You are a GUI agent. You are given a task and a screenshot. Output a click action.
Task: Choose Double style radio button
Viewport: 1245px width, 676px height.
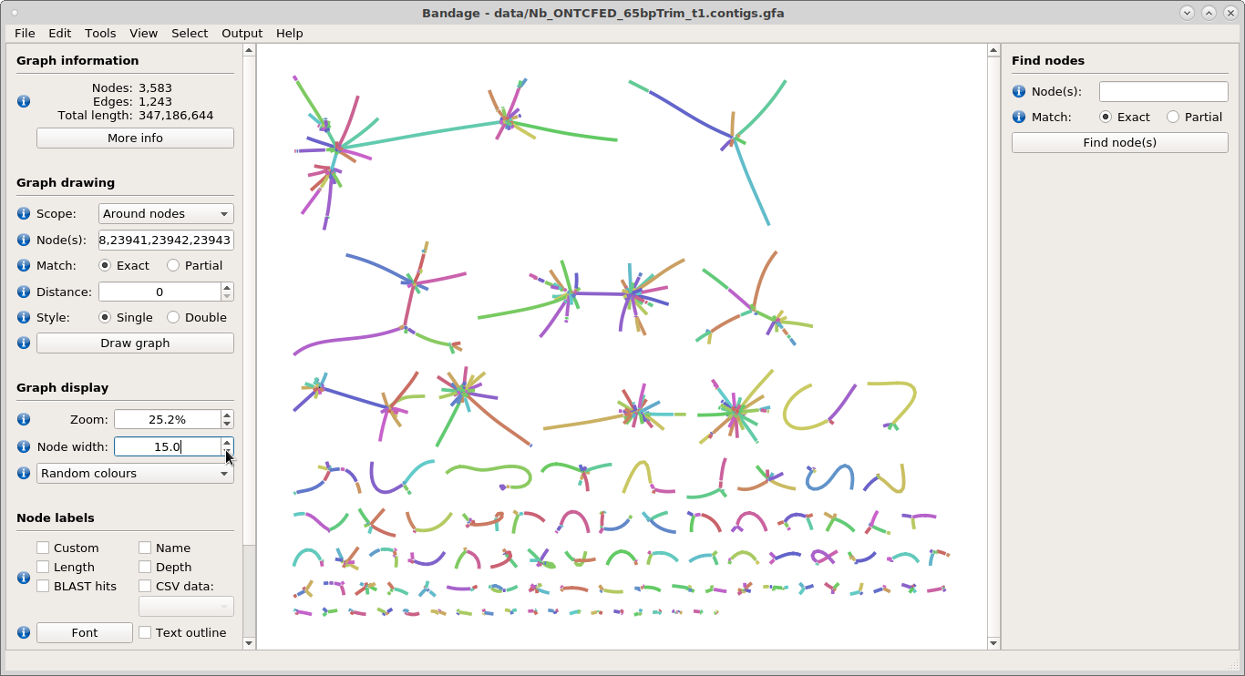(x=173, y=317)
